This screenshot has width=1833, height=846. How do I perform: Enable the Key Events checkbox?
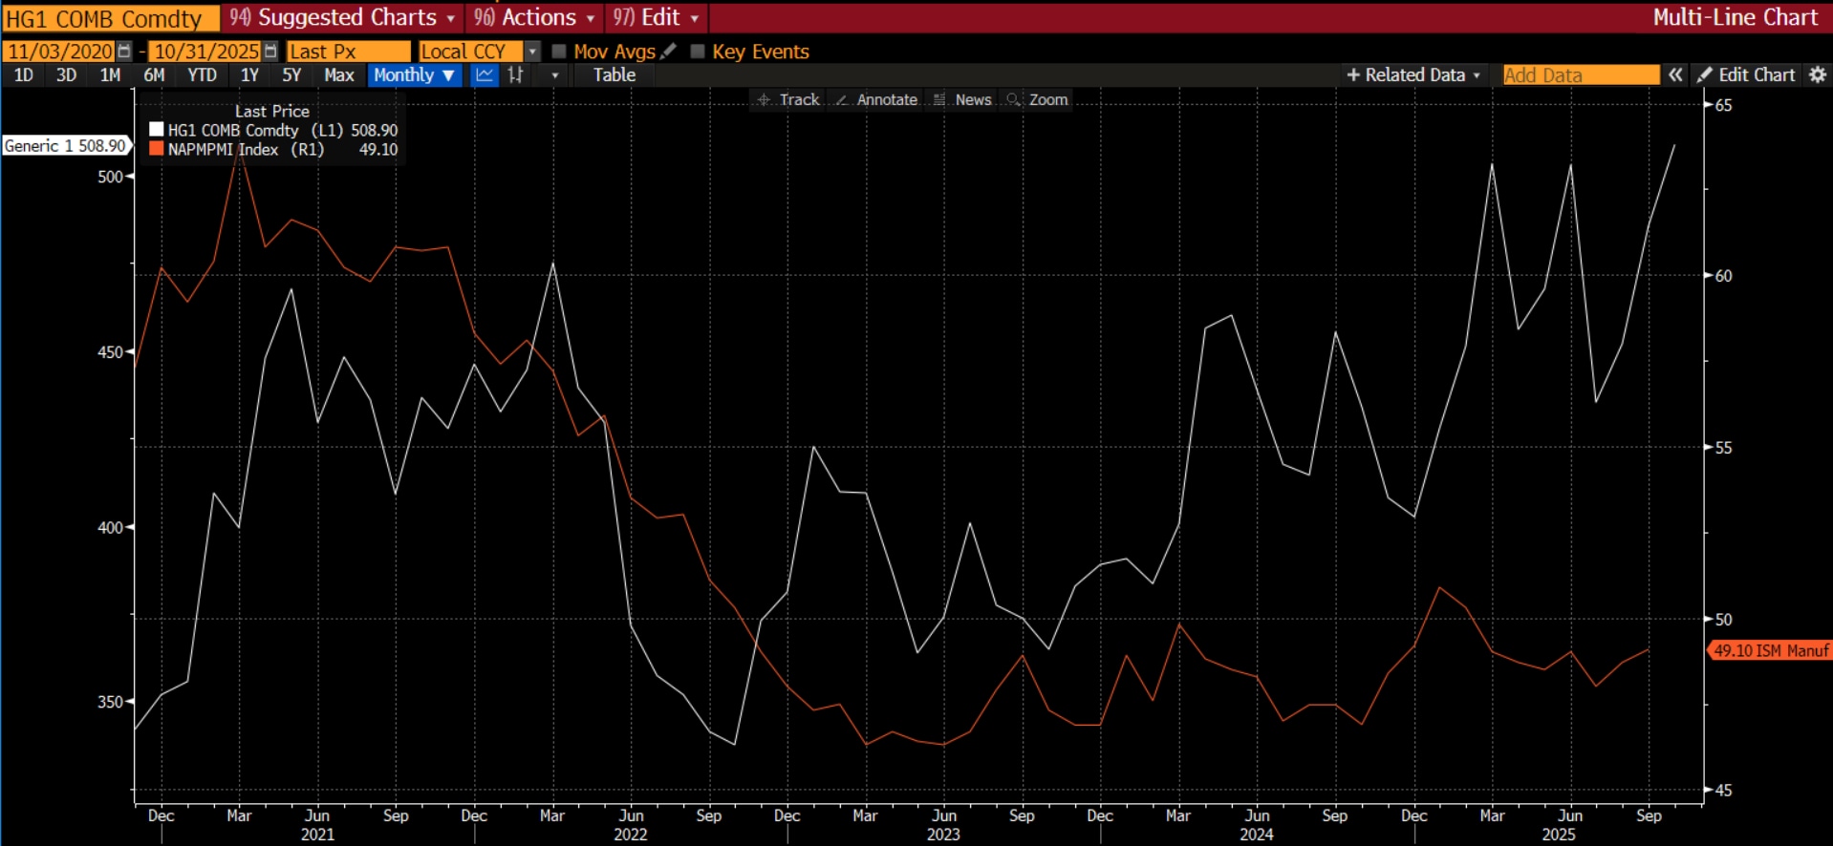pyautogui.click(x=698, y=52)
